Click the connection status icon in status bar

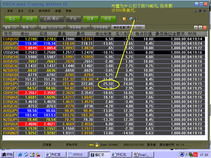[x=91, y=145]
